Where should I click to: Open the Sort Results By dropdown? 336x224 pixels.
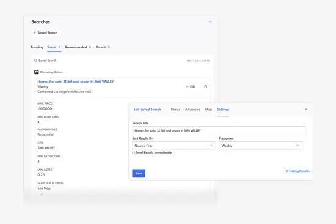[x=173, y=146]
